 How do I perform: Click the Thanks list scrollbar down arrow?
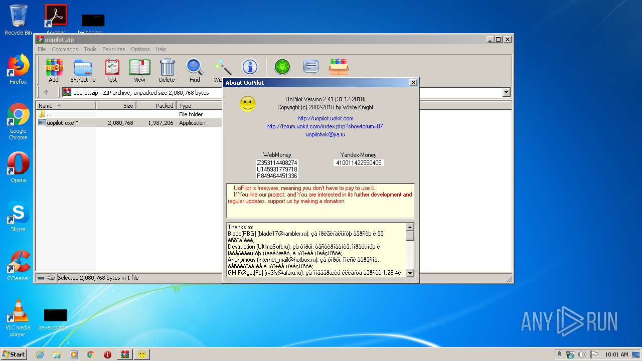pyautogui.click(x=410, y=273)
